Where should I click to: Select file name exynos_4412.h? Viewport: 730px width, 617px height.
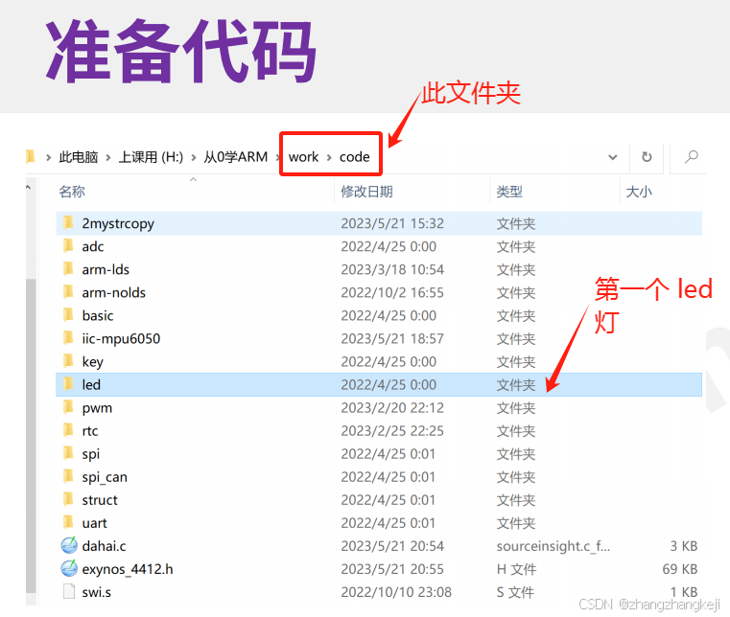coord(127,569)
